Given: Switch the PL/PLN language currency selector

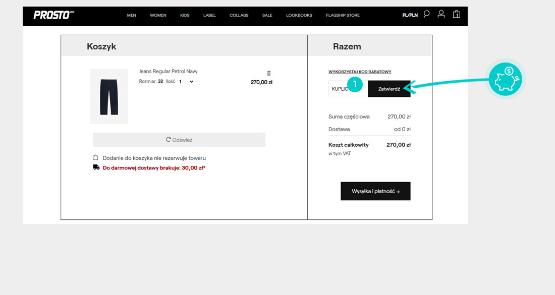Looking at the screenshot, I should pyautogui.click(x=410, y=15).
